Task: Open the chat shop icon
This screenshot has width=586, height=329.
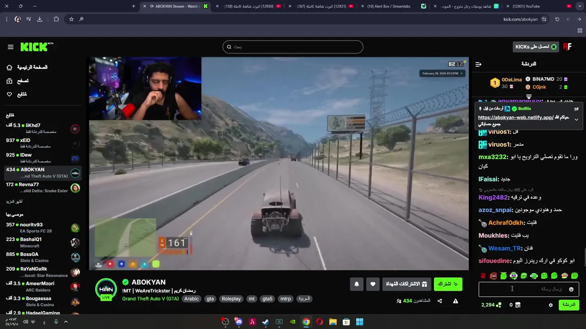Action: click(518, 305)
